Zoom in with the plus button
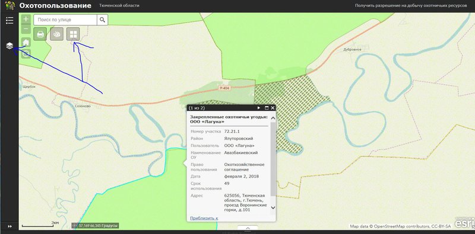Image resolution: width=475 pixels, height=234 pixels. (x=26, y=19)
